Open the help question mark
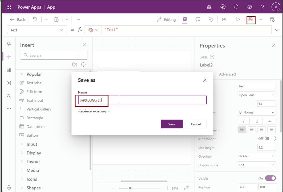The image size is (283, 192). pyautogui.click(x=263, y=7)
